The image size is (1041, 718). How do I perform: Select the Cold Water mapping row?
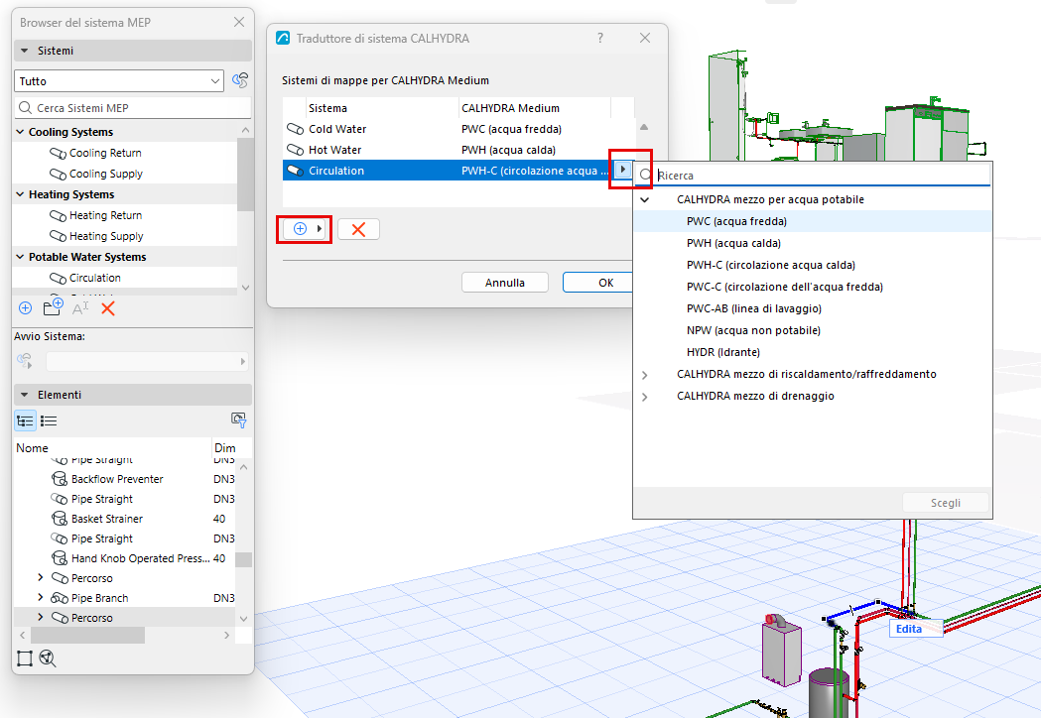(x=447, y=129)
